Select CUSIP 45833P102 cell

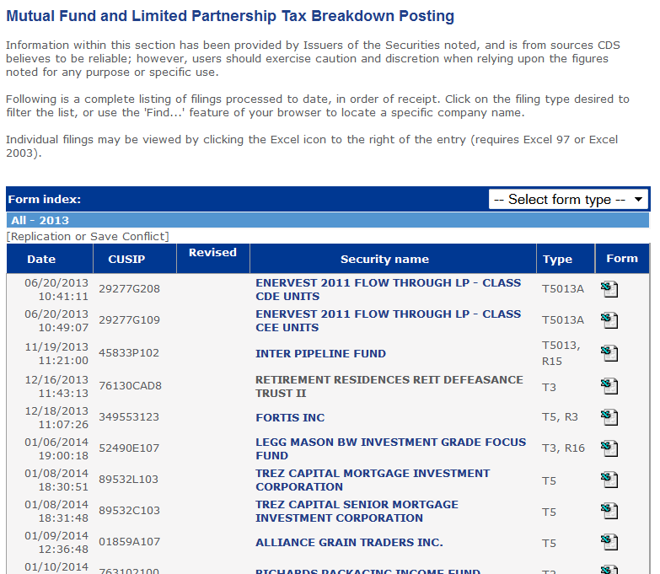tap(129, 352)
